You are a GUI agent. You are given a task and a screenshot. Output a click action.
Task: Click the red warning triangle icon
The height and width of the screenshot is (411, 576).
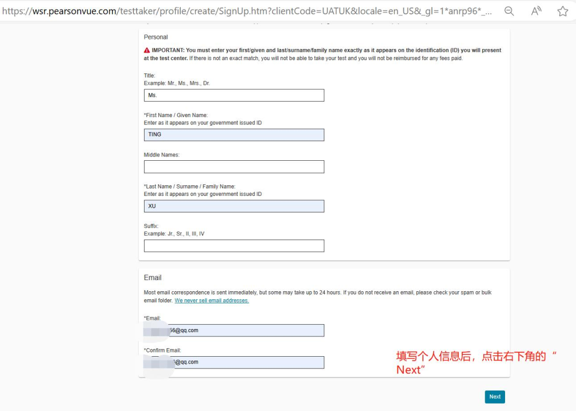coord(147,50)
